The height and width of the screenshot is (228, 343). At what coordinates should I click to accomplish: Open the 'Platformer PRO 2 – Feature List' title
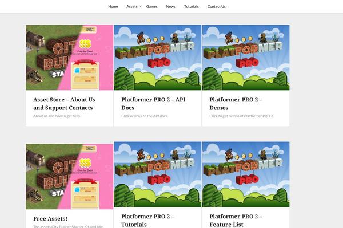[236, 221]
